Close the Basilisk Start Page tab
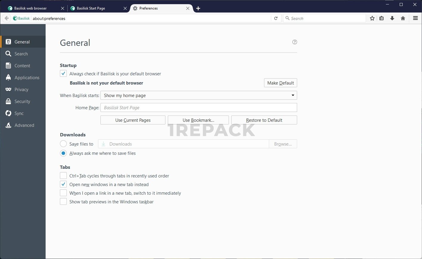Image resolution: width=422 pixels, height=259 pixels. [125, 8]
